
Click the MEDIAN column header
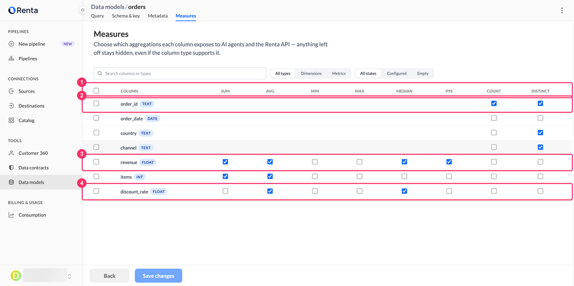[x=404, y=91]
